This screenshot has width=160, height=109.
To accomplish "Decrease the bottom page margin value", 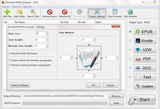I will [x=95, y=77].
